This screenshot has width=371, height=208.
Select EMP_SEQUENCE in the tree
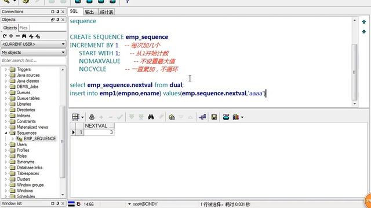click(39, 139)
